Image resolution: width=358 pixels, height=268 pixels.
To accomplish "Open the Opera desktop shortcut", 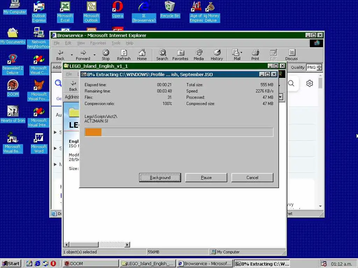I will tap(117, 10).
